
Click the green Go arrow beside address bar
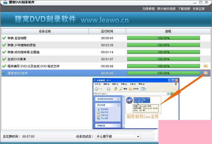172,94
